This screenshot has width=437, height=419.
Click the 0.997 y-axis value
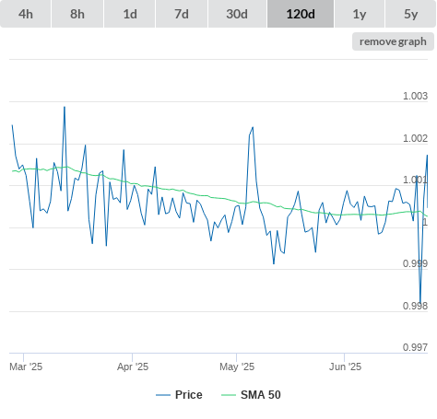pos(415,347)
